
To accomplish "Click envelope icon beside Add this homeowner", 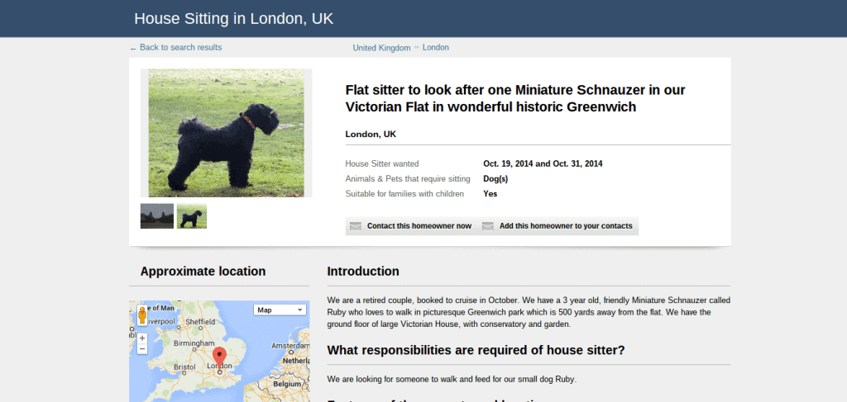I will (488, 226).
